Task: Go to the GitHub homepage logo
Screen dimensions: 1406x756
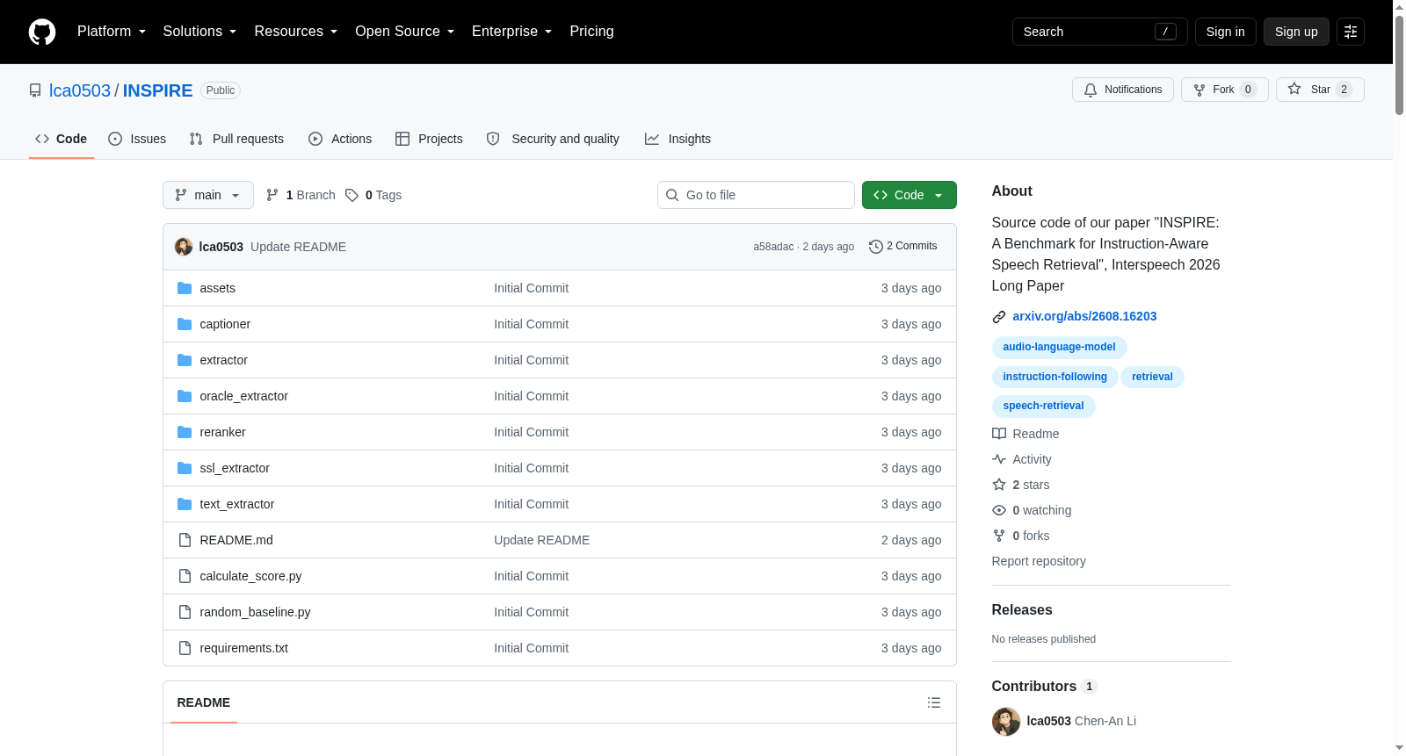Action: coord(42,32)
